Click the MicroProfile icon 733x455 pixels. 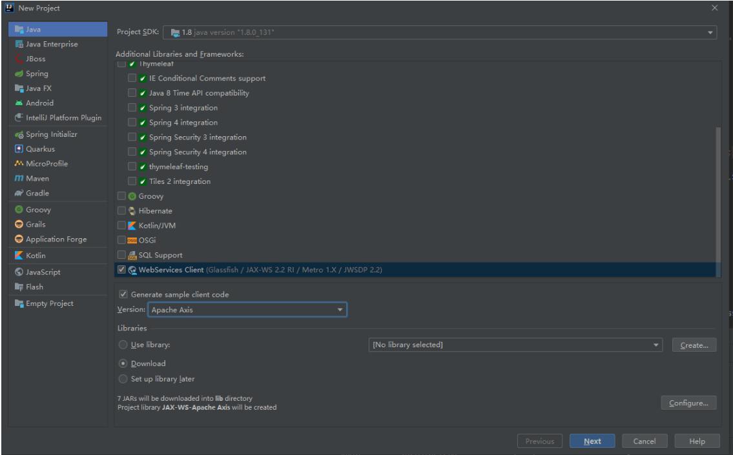click(19, 163)
